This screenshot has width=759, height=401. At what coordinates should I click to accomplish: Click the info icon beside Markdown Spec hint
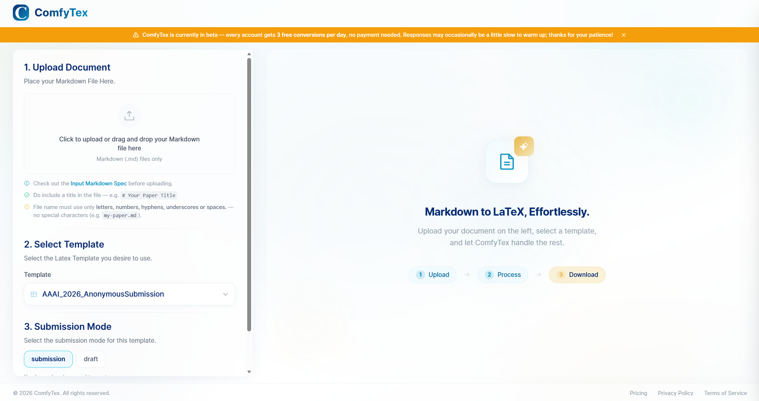coord(27,183)
